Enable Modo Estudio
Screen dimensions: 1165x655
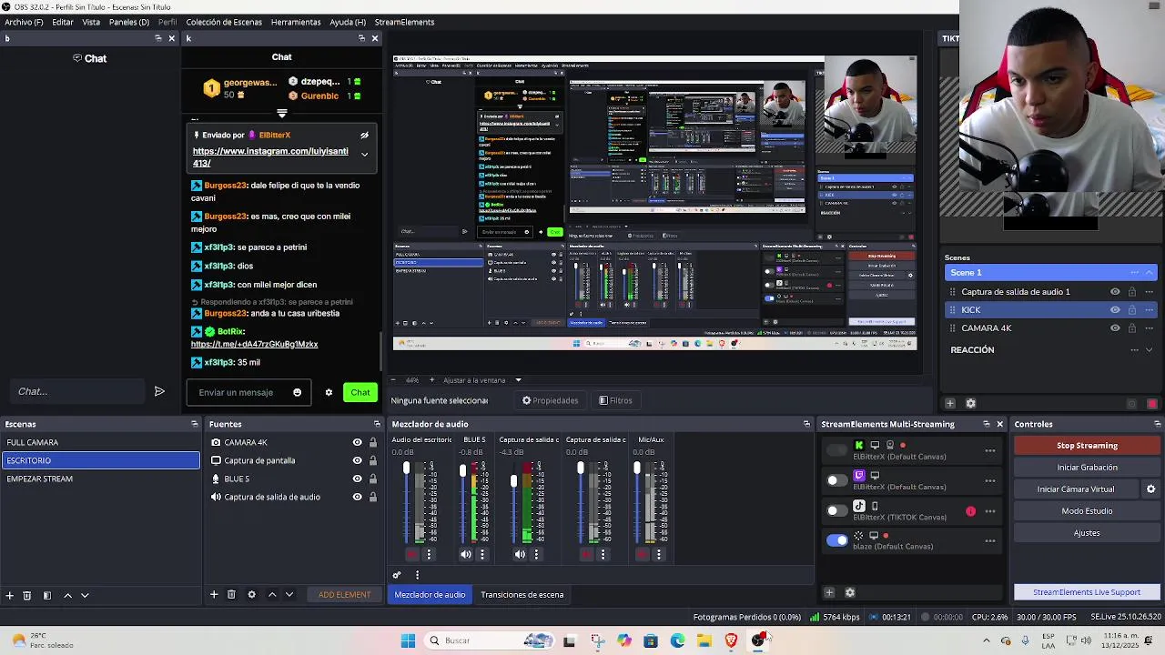tap(1087, 511)
